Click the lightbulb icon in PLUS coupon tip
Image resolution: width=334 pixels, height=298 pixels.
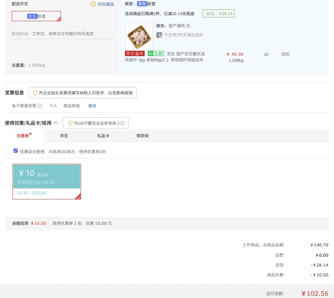pos(70,123)
